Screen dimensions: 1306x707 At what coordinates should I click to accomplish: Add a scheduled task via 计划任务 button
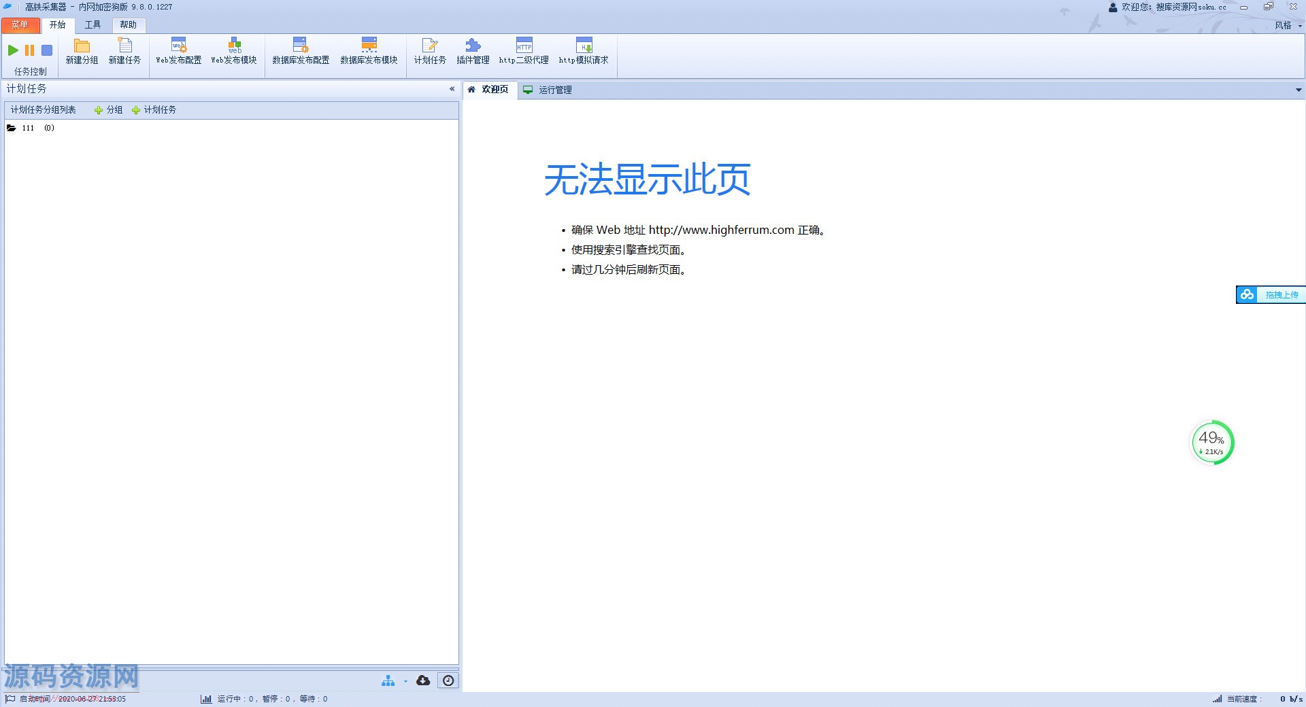pos(154,110)
